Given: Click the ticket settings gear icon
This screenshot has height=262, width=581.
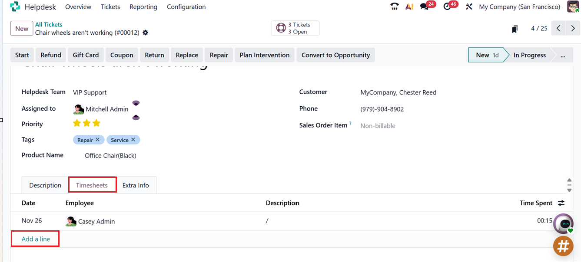Looking at the screenshot, I should pos(146,33).
